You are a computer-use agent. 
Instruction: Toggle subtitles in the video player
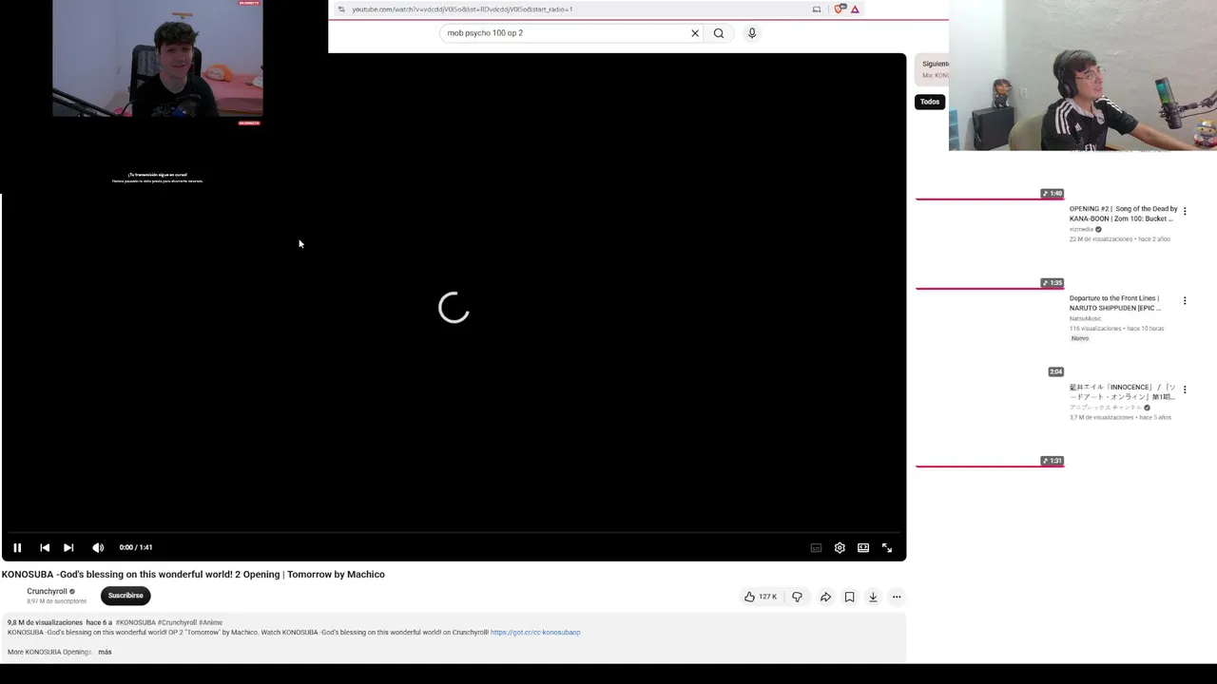(x=816, y=548)
